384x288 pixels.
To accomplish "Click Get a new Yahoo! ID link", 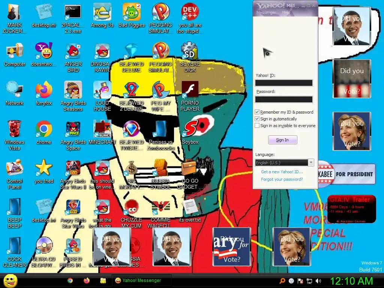I will click(282, 172).
